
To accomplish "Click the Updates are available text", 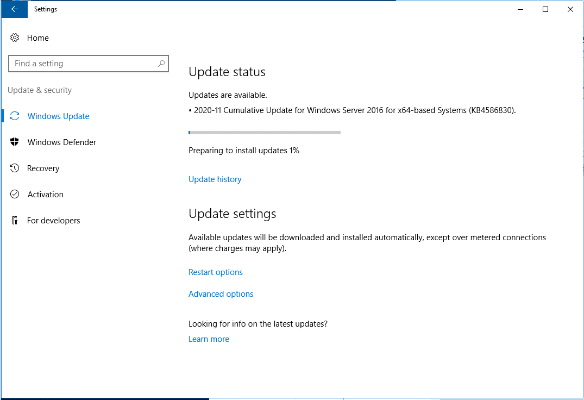I will pyautogui.click(x=228, y=95).
